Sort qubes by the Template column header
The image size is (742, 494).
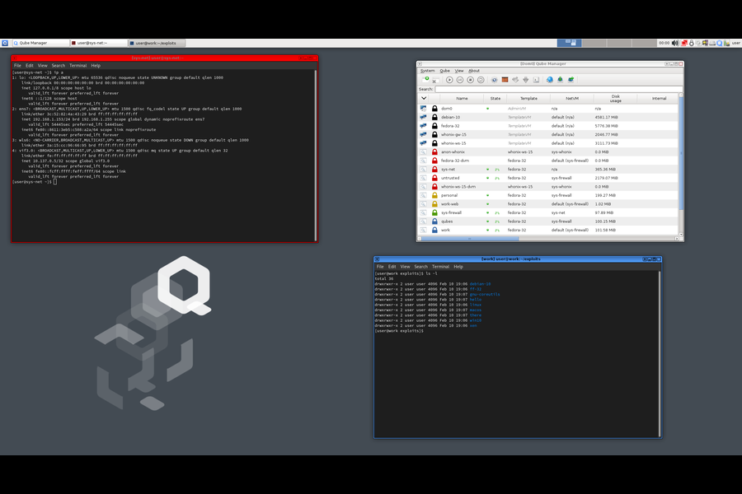(528, 98)
